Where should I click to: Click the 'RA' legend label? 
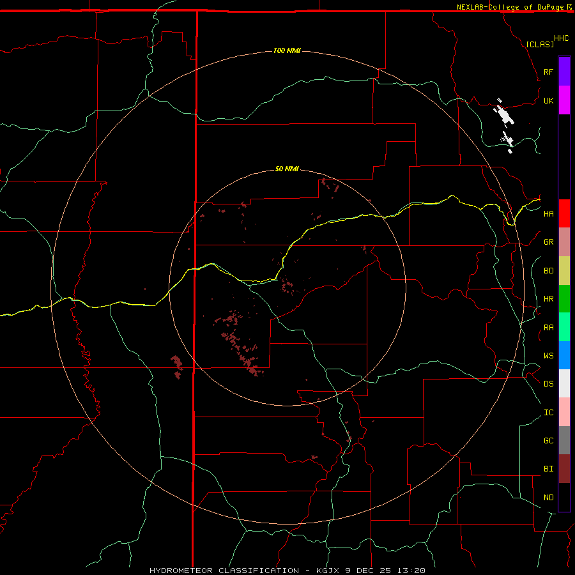(548, 328)
